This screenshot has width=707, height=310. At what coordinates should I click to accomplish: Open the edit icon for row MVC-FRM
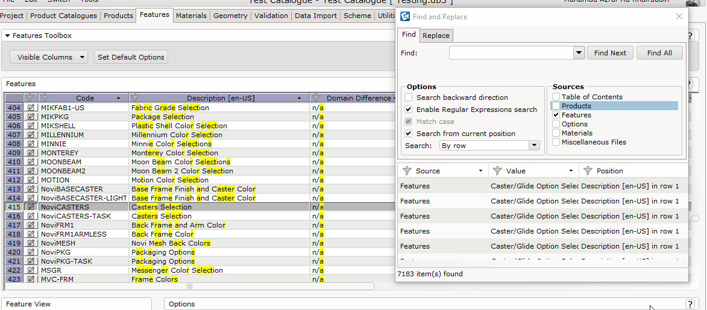coord(31,279)
